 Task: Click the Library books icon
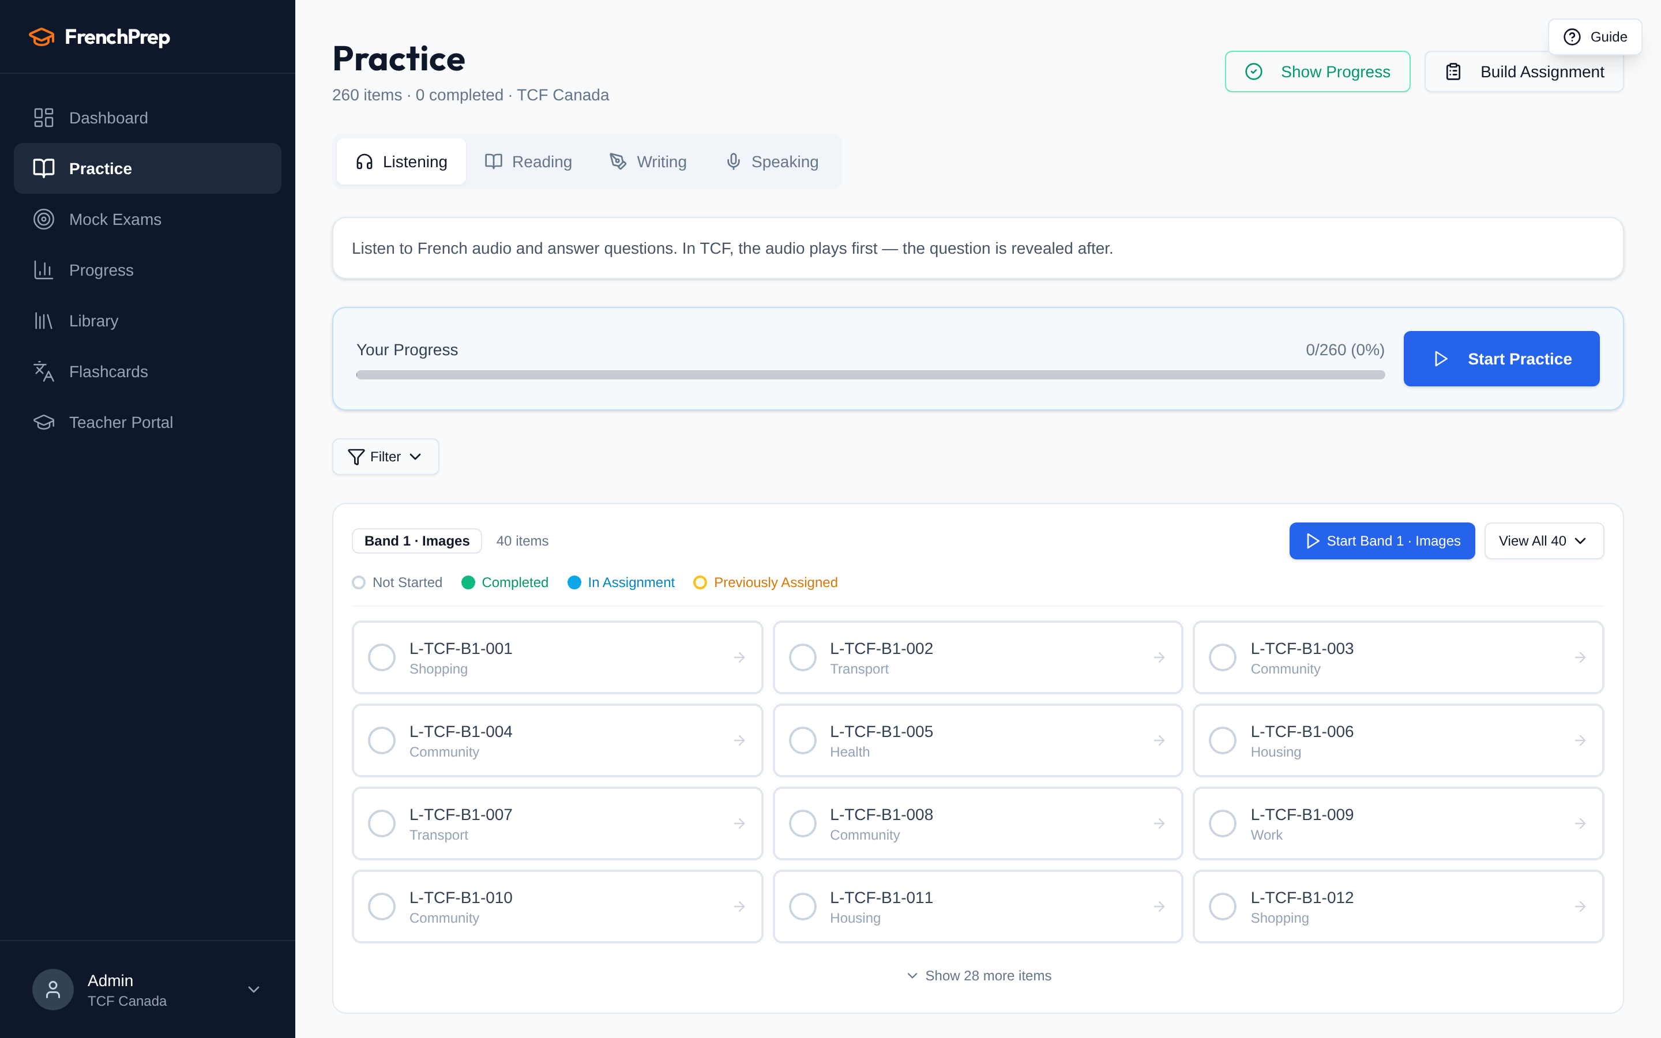(x=44, y=321)
